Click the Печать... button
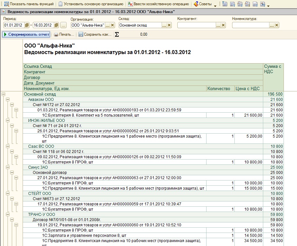The width and height of the screenshot is (297, 246). pyautogui.click(x=64, y=34)
